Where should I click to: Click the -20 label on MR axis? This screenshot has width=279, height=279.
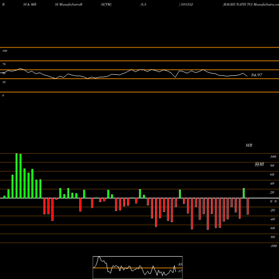pos(272,210)
